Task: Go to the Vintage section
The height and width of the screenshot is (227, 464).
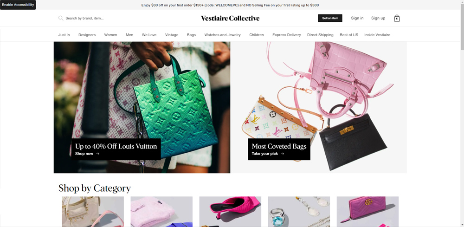Action: (x=172, y=35)
